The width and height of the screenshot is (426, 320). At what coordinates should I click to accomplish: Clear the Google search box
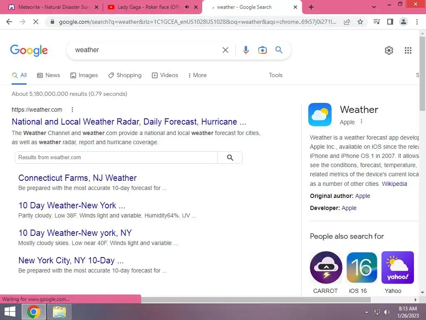coord(225,50)
